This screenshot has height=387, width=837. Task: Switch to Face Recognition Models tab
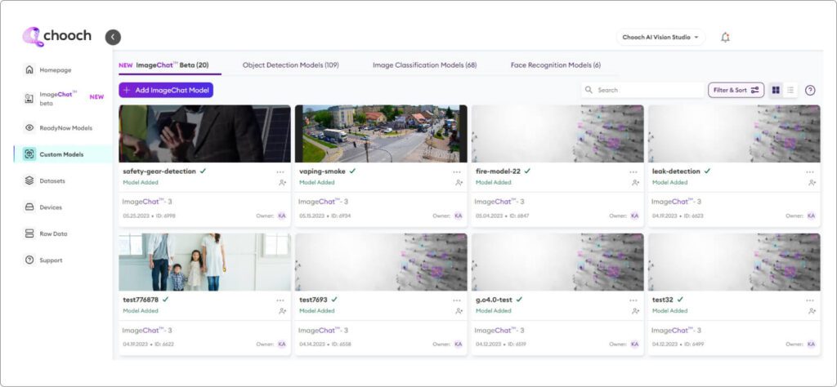(x=556, y=65)
